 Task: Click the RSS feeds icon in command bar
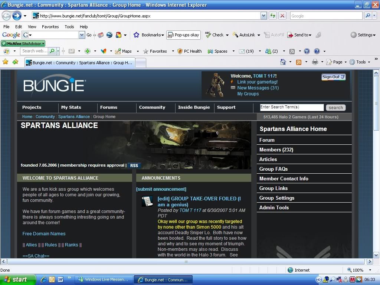(x=299, y=62)
